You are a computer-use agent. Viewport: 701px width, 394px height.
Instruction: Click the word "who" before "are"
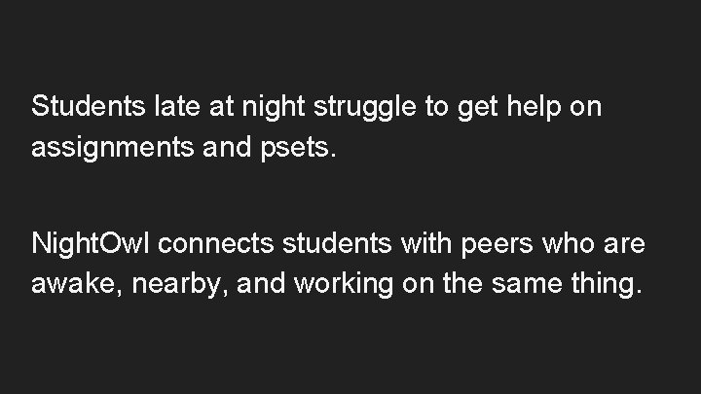coord(568,243)
